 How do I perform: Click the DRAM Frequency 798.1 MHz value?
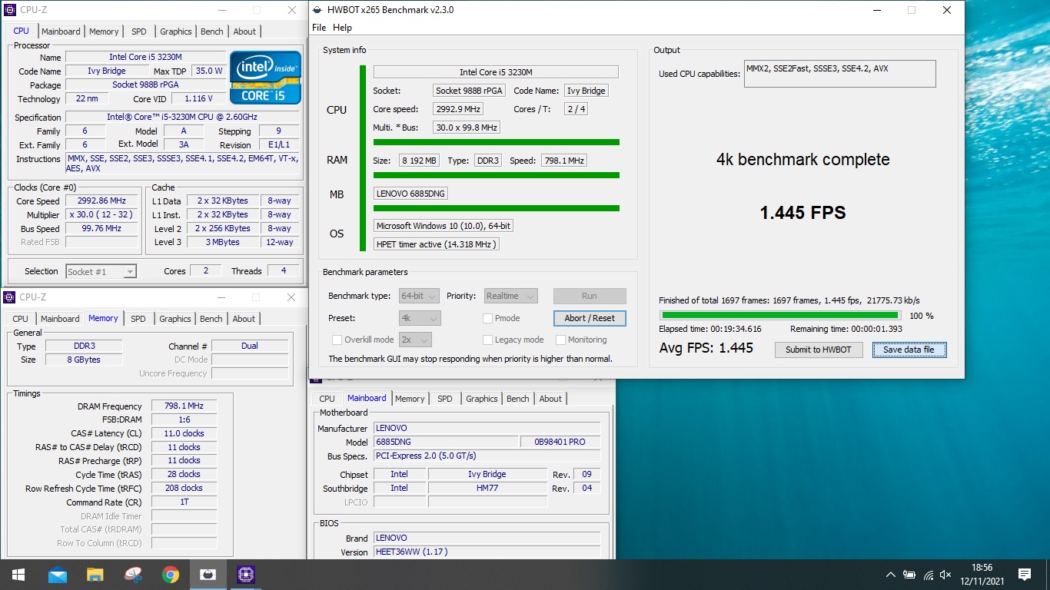[184, 406]
